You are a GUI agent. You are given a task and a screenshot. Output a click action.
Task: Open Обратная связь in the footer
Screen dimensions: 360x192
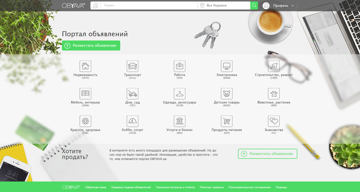coord(96,187)
